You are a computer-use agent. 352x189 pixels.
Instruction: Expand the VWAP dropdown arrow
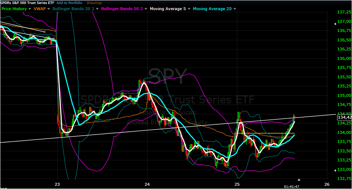pos(49,9)
